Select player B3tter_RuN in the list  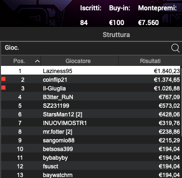click(91, 97)
